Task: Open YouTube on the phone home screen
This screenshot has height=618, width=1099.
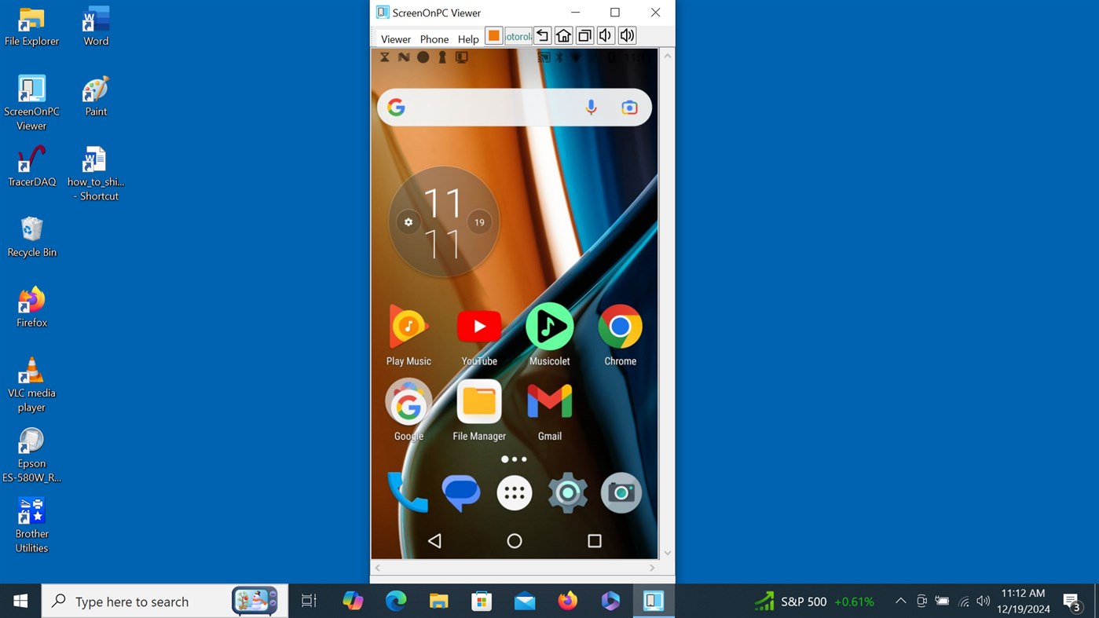Action: pyautogui.click(x=479, y=326)
